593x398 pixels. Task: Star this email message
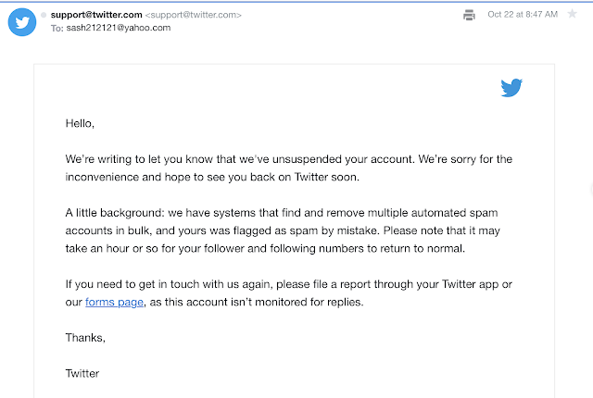pos(572,15)
